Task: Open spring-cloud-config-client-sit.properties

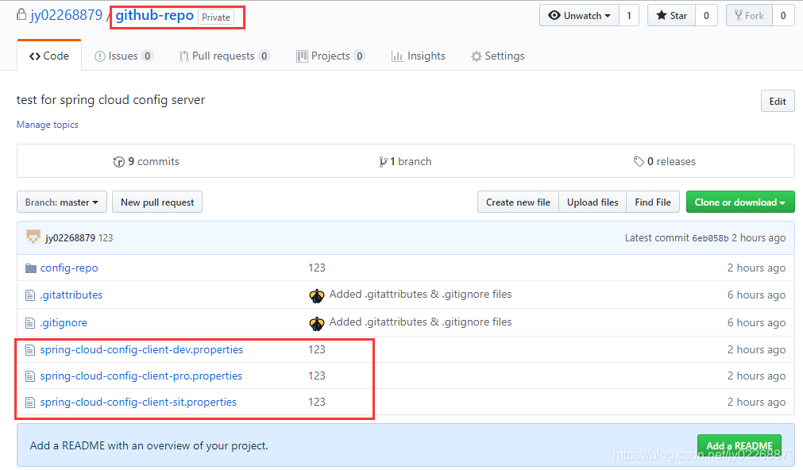Action: point(138,402)
